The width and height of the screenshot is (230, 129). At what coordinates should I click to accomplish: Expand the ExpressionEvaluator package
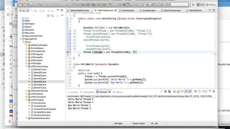pyautogui.click(x=26, y=118)
